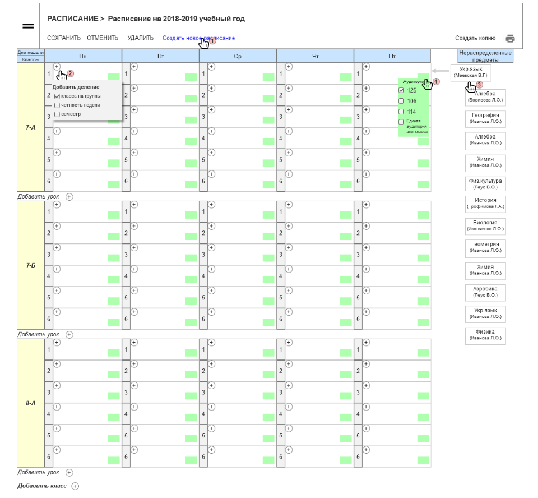The height and width of the screenshot is (498, 538).
Task: Open room selector in 7-Б Wednesday lesson 5
Action: point(268,301)
